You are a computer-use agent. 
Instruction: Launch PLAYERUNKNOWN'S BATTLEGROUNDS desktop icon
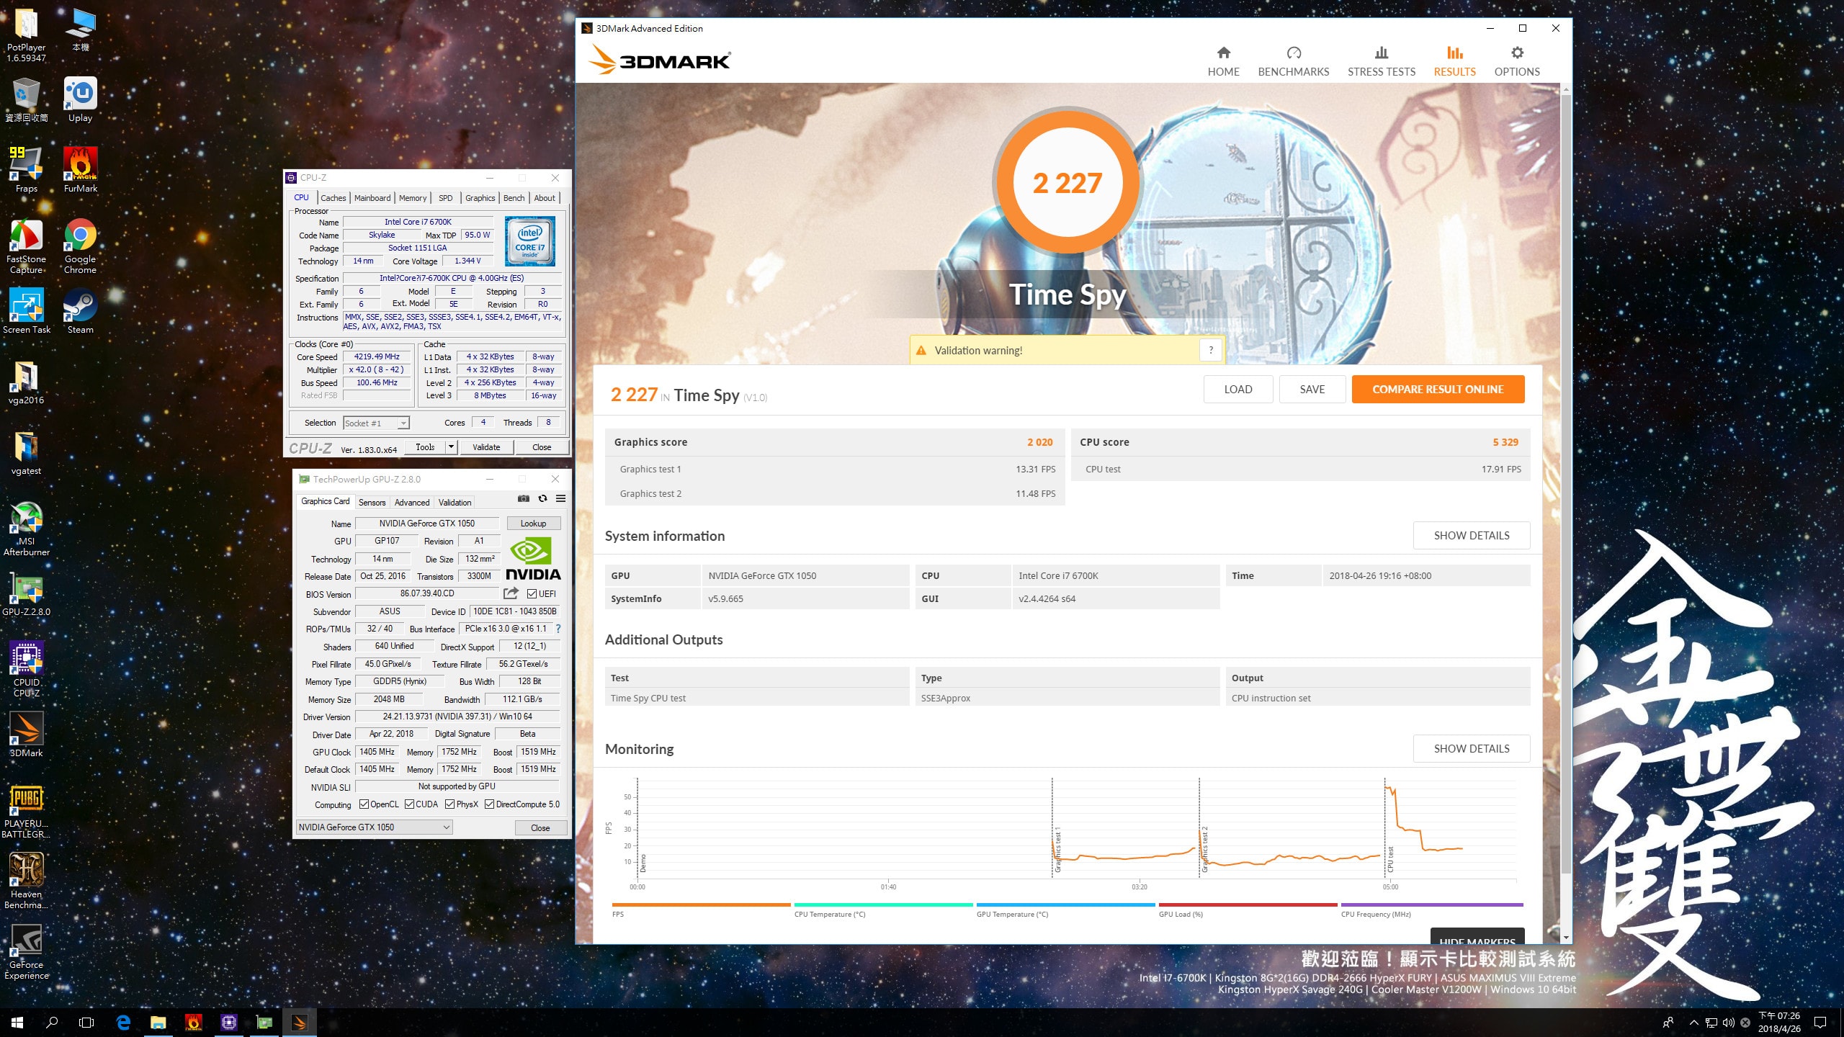point(26,810)
